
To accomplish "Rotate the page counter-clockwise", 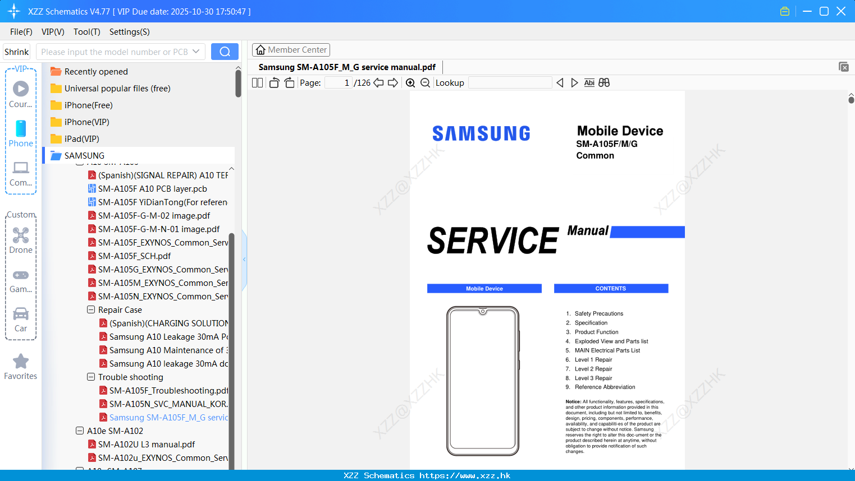I will click(274, 82).
